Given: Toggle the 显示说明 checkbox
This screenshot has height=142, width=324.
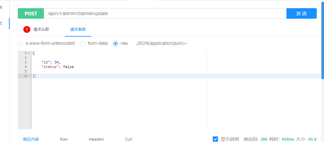Looking at the screenshot, I should [215, 139].
